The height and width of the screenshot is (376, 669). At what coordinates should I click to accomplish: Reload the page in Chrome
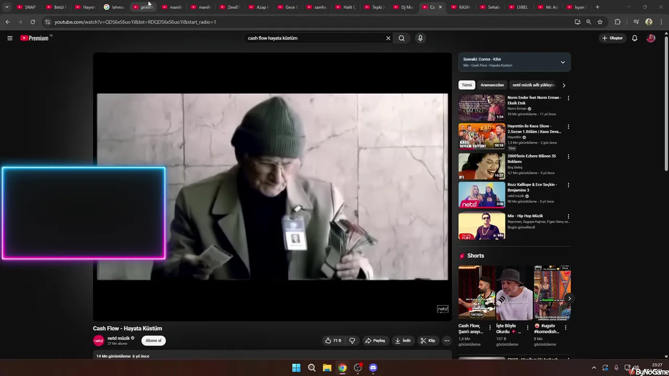(x=32, y=22)
